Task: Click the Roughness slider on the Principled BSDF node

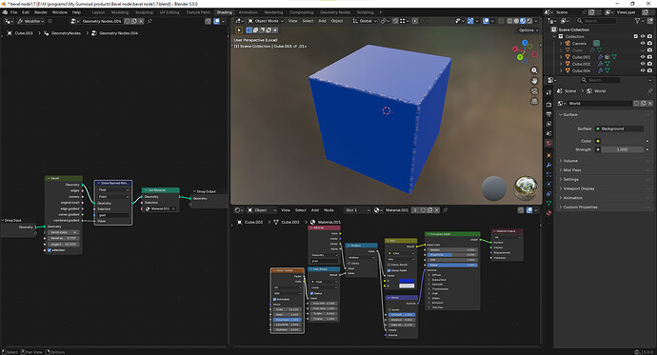Action: click(452, 254)
